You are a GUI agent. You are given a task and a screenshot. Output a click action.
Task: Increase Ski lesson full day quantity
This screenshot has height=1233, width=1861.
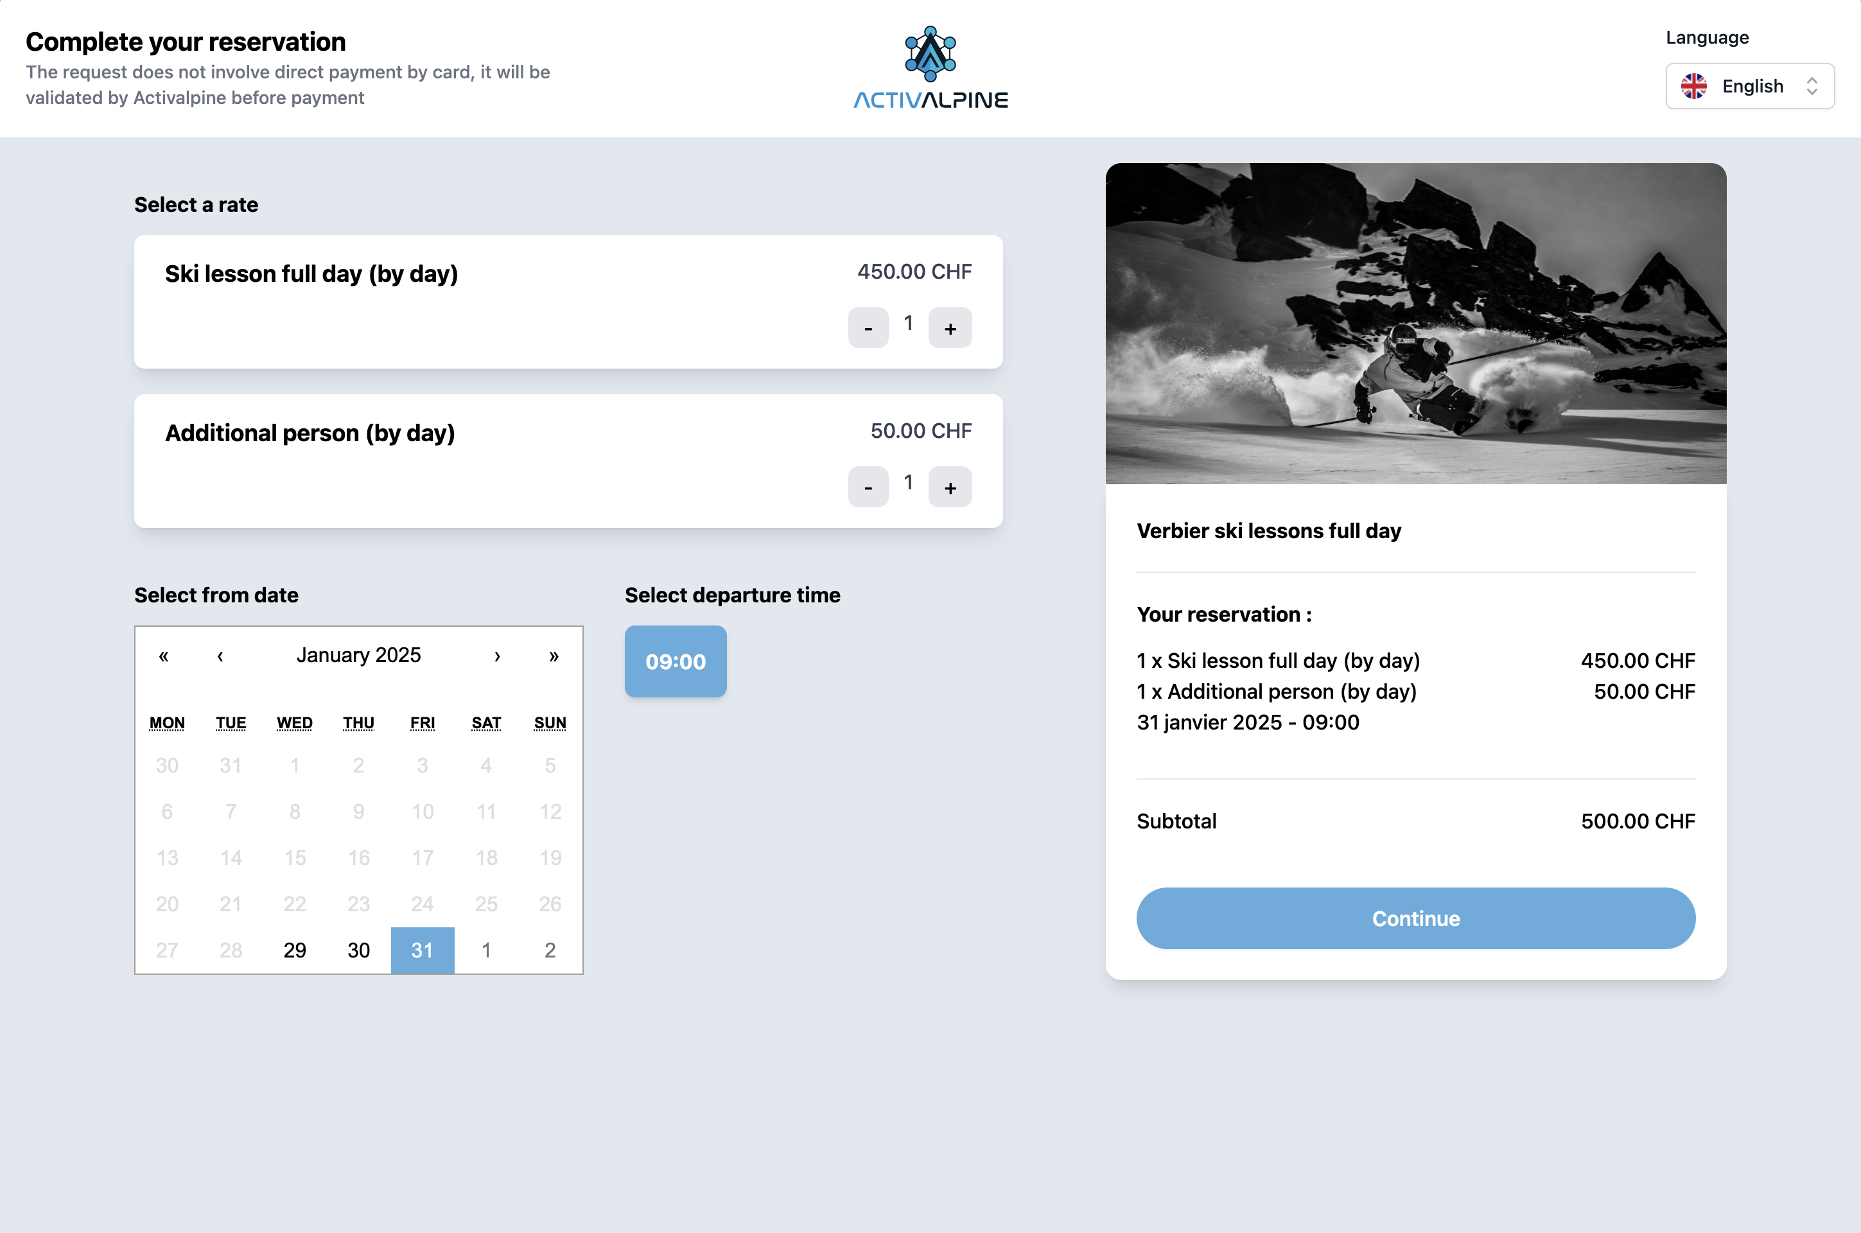pyautogui.click(x=950, y=327)
